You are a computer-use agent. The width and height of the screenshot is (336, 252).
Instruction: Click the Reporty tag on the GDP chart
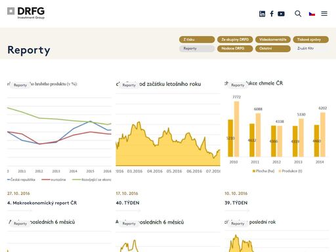(20, 85)
